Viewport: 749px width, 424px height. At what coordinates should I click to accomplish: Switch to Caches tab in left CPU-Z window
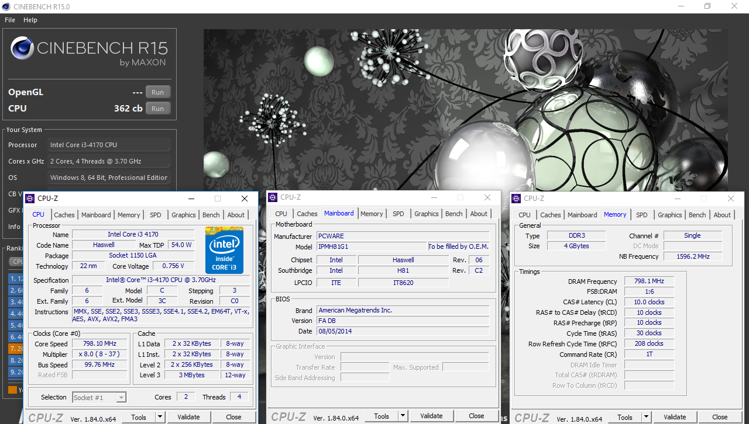pos(64,215)
